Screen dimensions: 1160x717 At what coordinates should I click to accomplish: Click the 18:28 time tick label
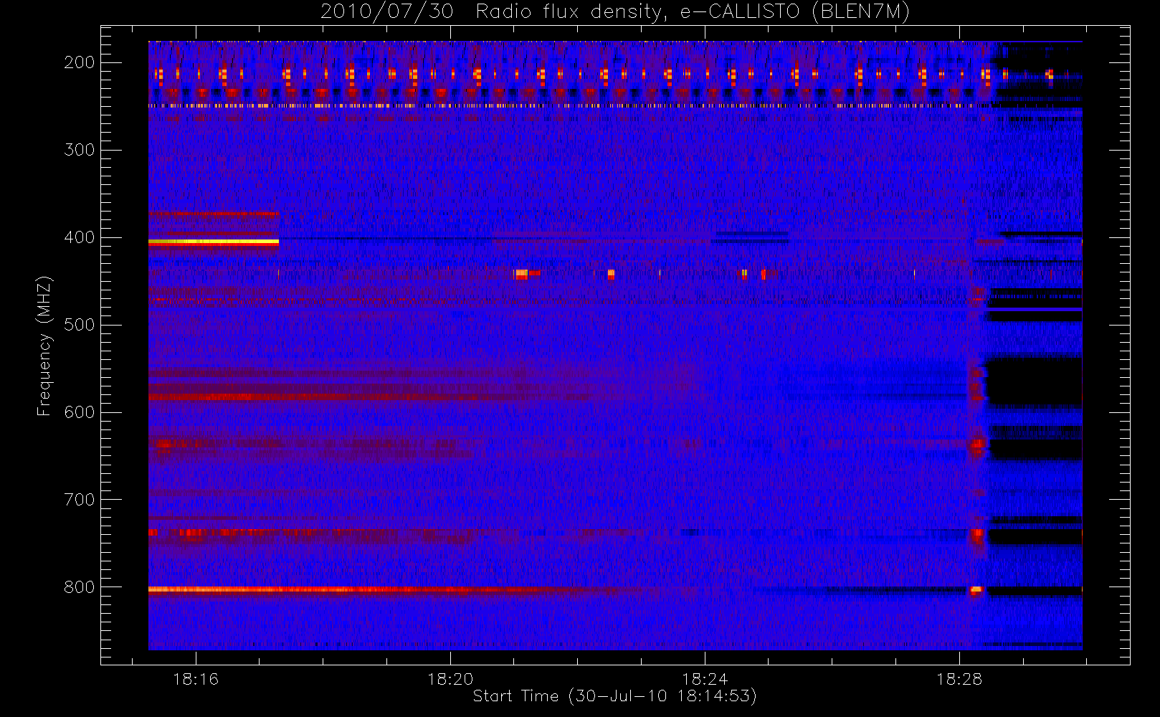tap(959, 679)
